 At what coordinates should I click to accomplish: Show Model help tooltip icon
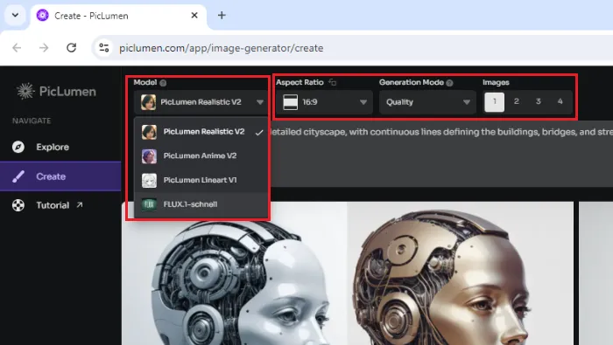[164, 83]
